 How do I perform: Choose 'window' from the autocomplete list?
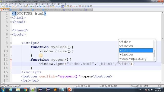pyautogui.click(x=136, y=54)
